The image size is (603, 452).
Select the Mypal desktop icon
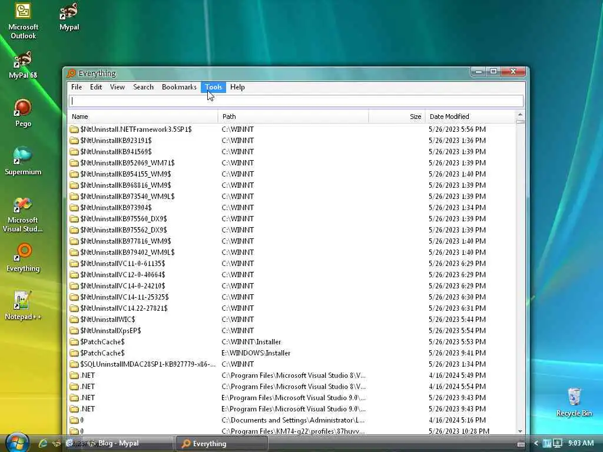coord(69,17)
